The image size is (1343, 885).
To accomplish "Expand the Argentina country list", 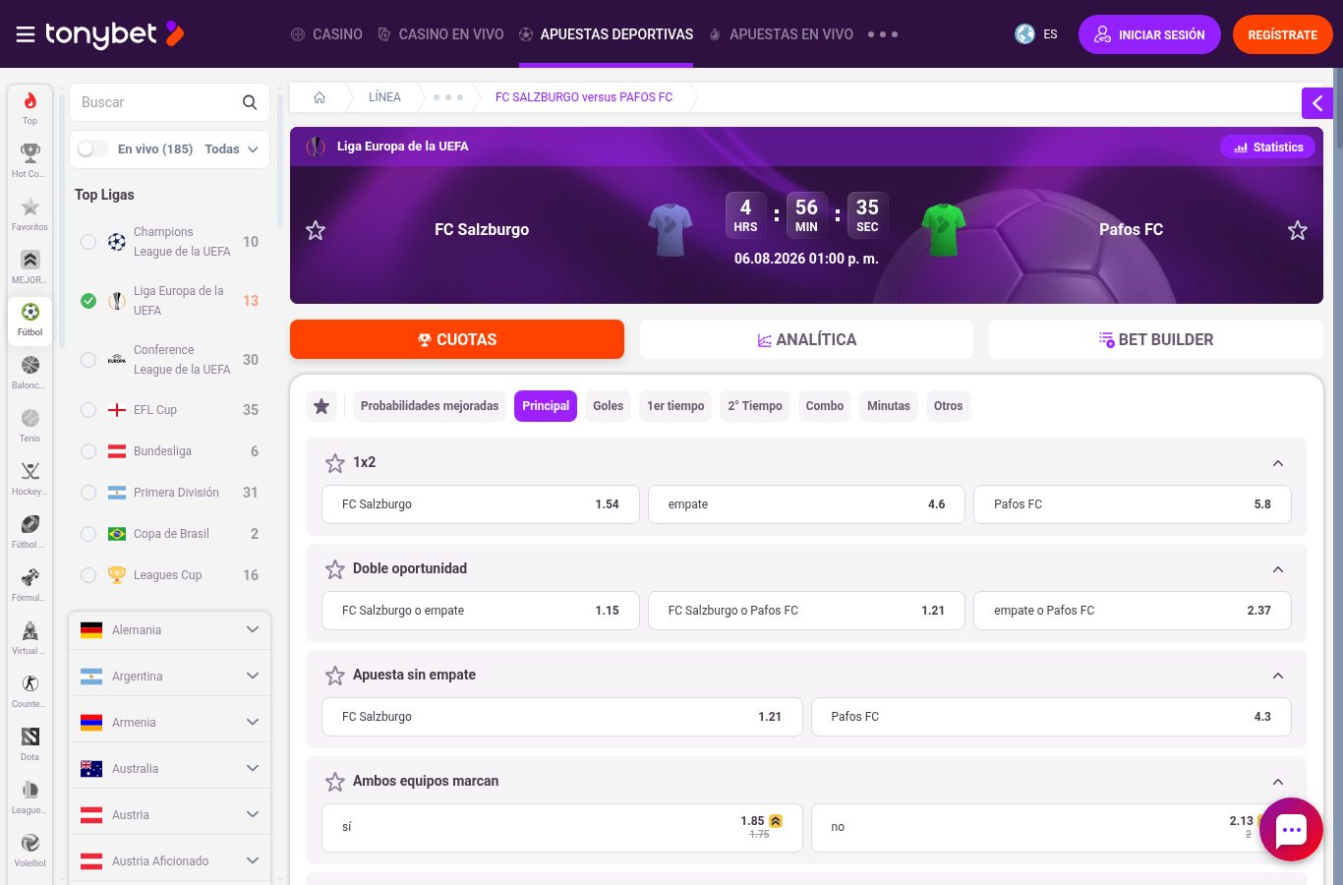I will pyautogui.click(x=170, y=677).
